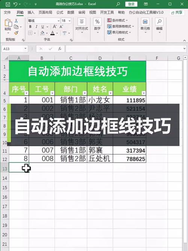
Task: Click the 登录 sign-in button
Action: [x=131, y=4]
